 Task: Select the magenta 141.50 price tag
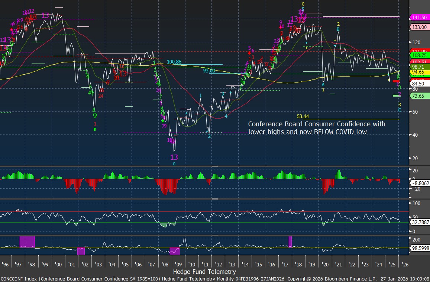(x=419, y=17)
